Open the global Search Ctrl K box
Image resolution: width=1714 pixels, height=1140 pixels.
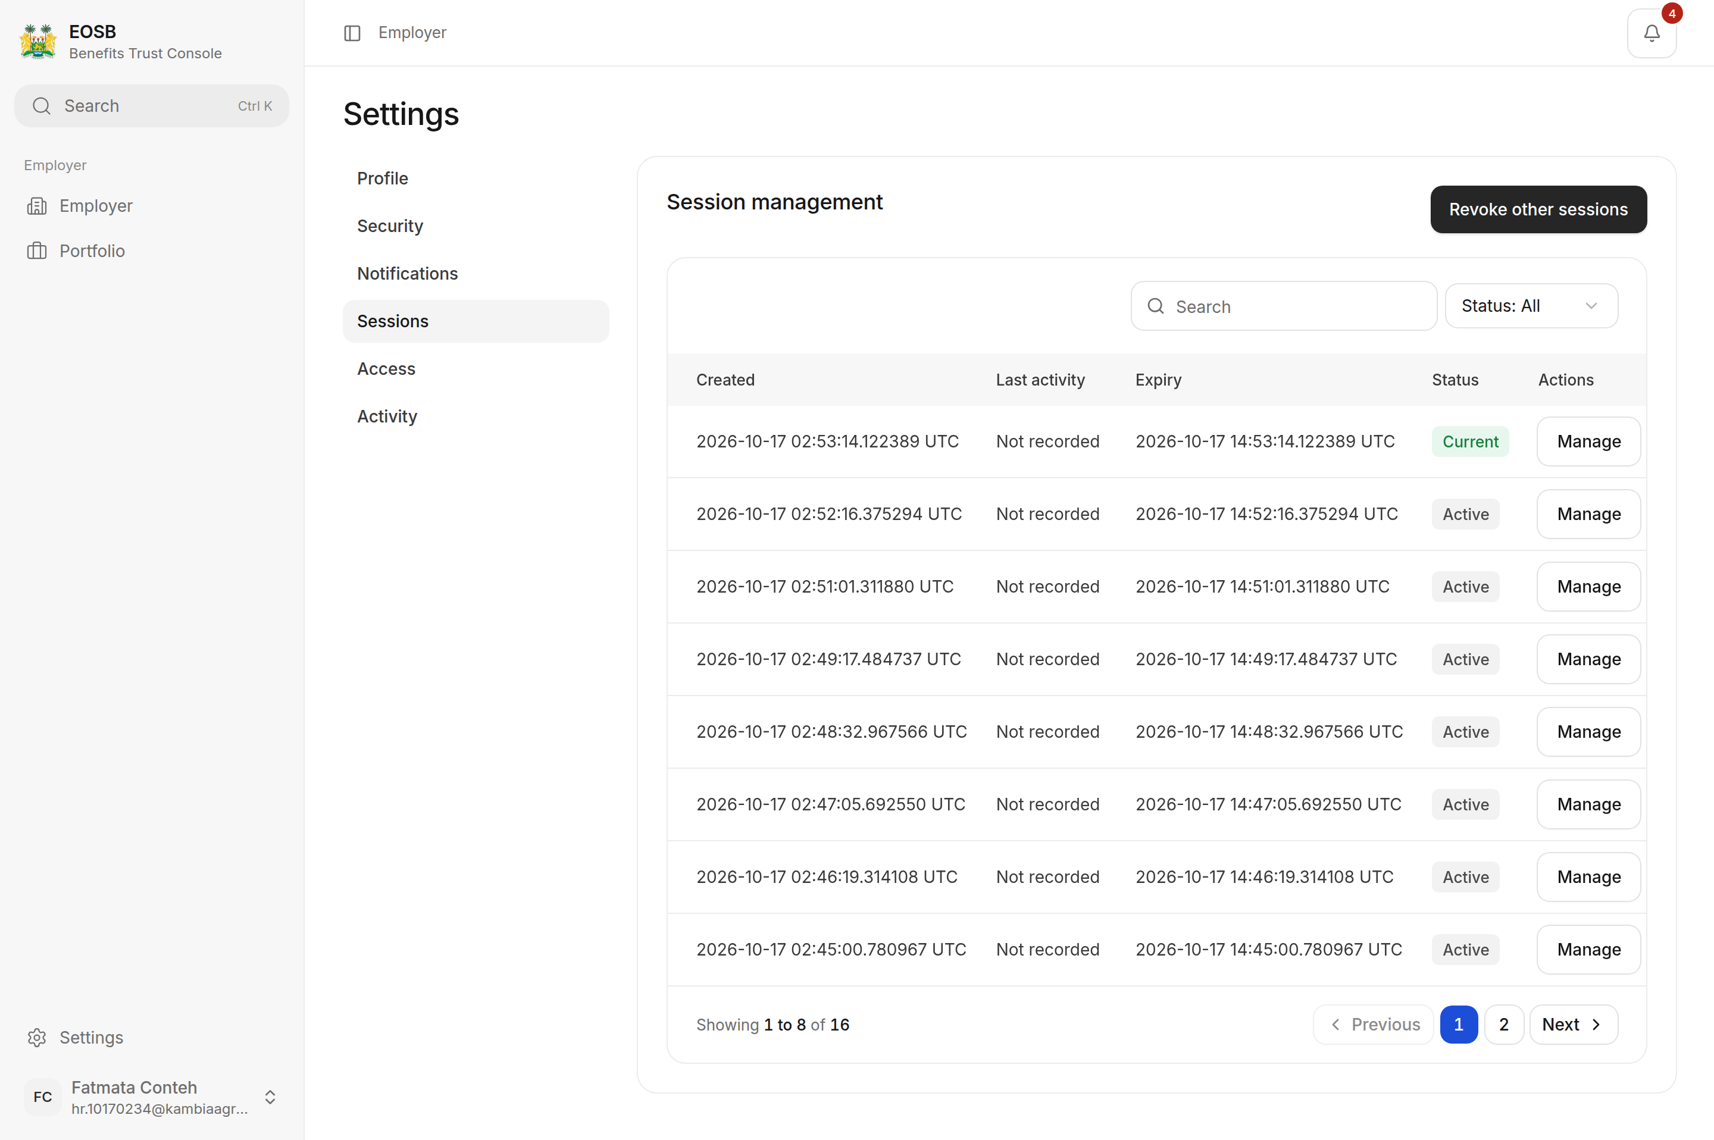pyautogui.click(x=151, y=106)
